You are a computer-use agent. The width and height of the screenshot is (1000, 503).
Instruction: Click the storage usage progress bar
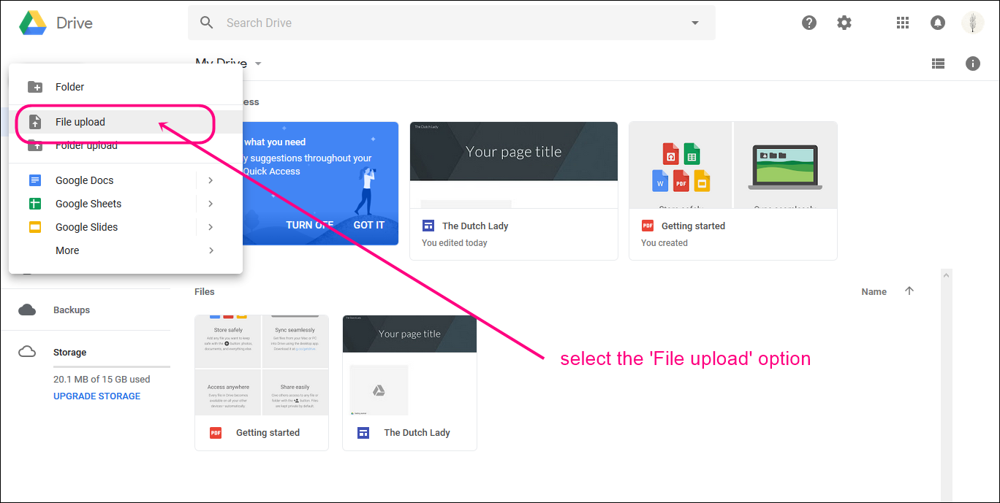pyautogui.click(x=112, y=366)
